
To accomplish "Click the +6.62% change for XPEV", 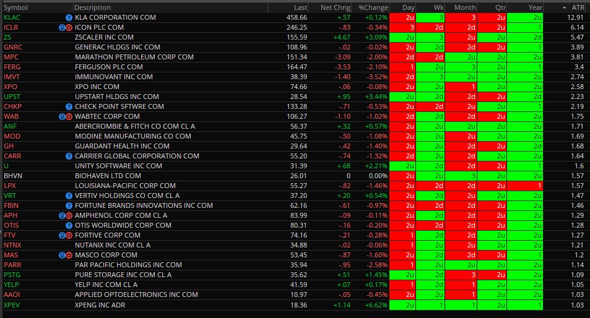I will (376, 305).
